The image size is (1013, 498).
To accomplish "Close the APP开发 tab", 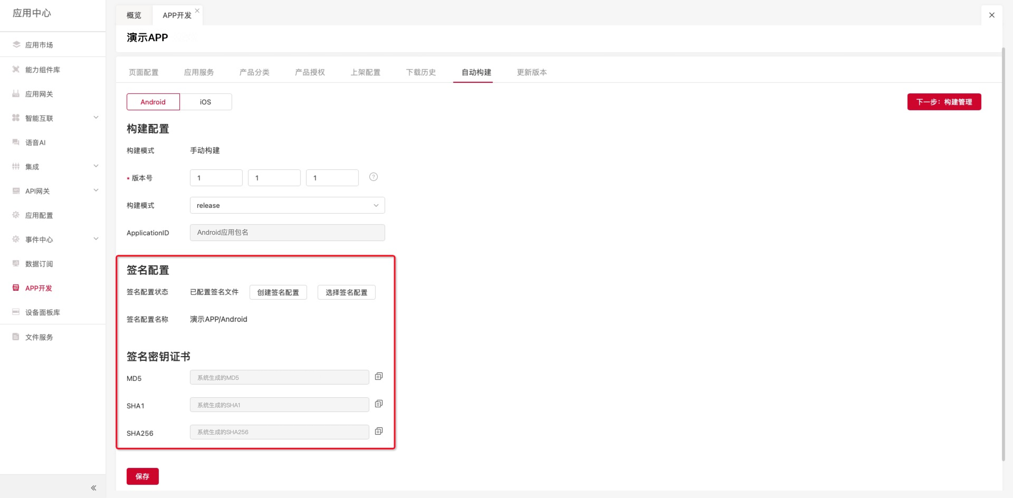I will (197, 11).
